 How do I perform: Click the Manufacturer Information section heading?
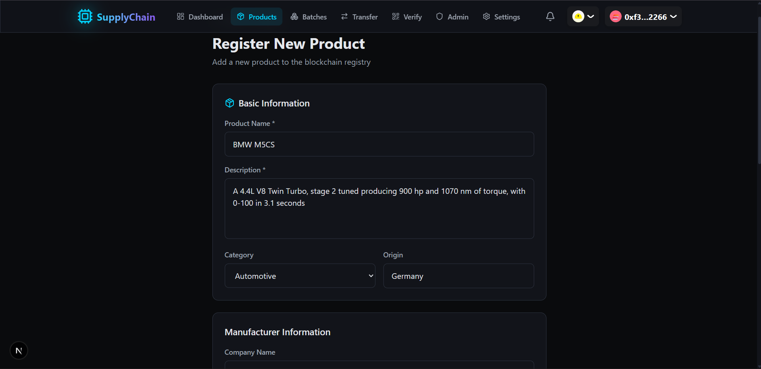click(x=277, y=332)
